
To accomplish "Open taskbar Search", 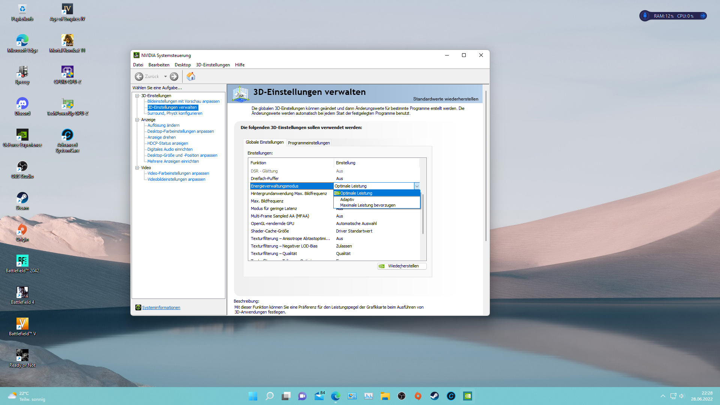I will 270,396.
